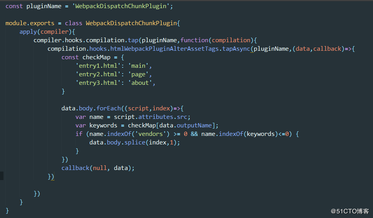Click the index parameter in forEach

[161, 108]
